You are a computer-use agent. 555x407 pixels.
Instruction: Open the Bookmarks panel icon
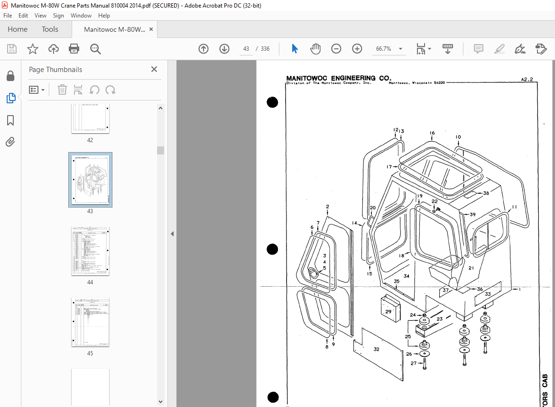click(10, 120)
